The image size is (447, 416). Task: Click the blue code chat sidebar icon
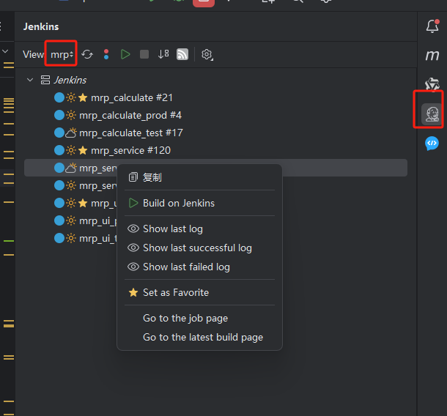pyautogui.click(x=432, y=144)
